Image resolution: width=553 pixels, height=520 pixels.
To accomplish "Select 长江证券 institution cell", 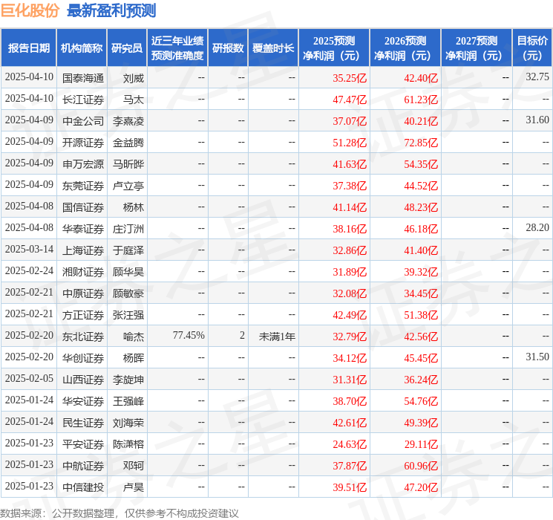I will click(83, 100).
